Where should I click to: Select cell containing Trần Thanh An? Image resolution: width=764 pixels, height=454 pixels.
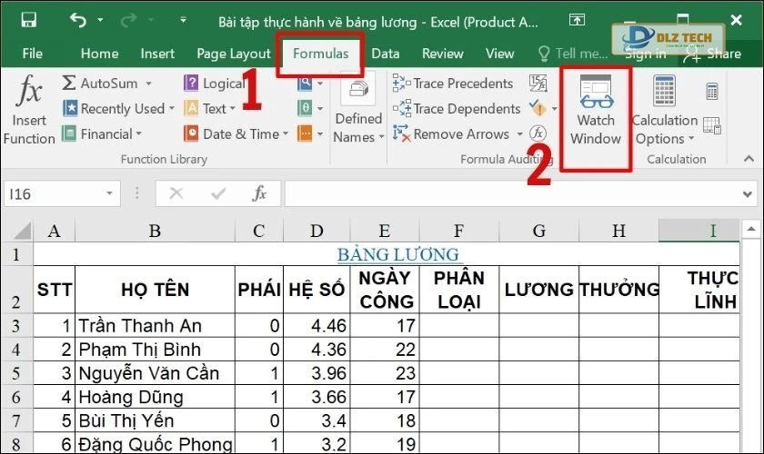click(x=155, y=325)
